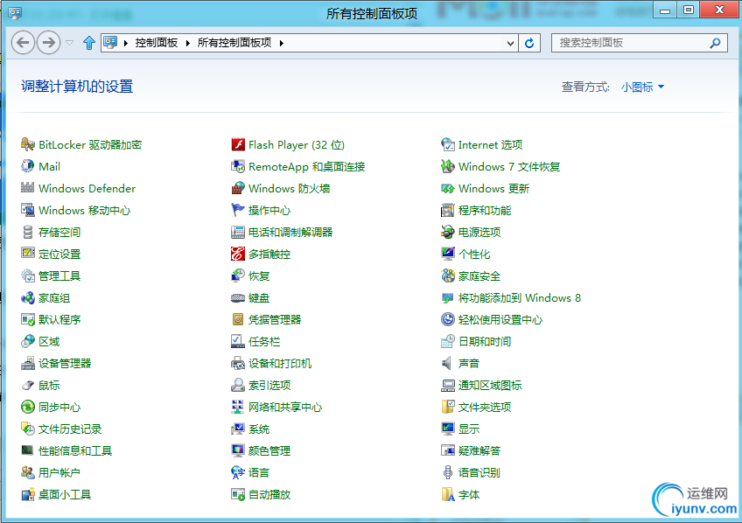Refresh the control panel view
This screenshot has width=742, height=523.
coord(529,43)
